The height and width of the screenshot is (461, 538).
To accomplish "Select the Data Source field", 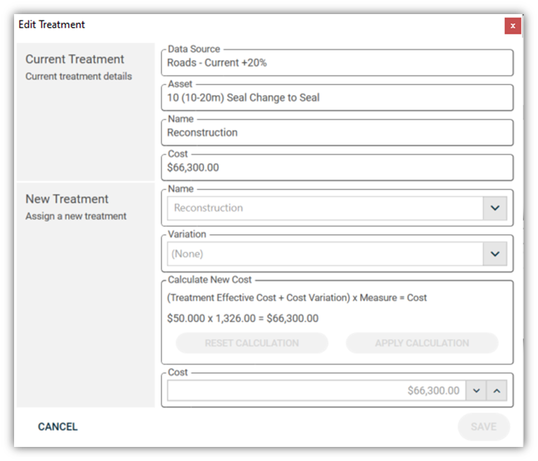I will click(x=337, y=63).
